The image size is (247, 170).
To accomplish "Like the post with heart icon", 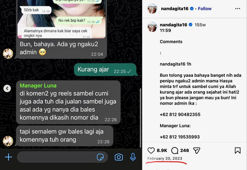I will (151, 150).
